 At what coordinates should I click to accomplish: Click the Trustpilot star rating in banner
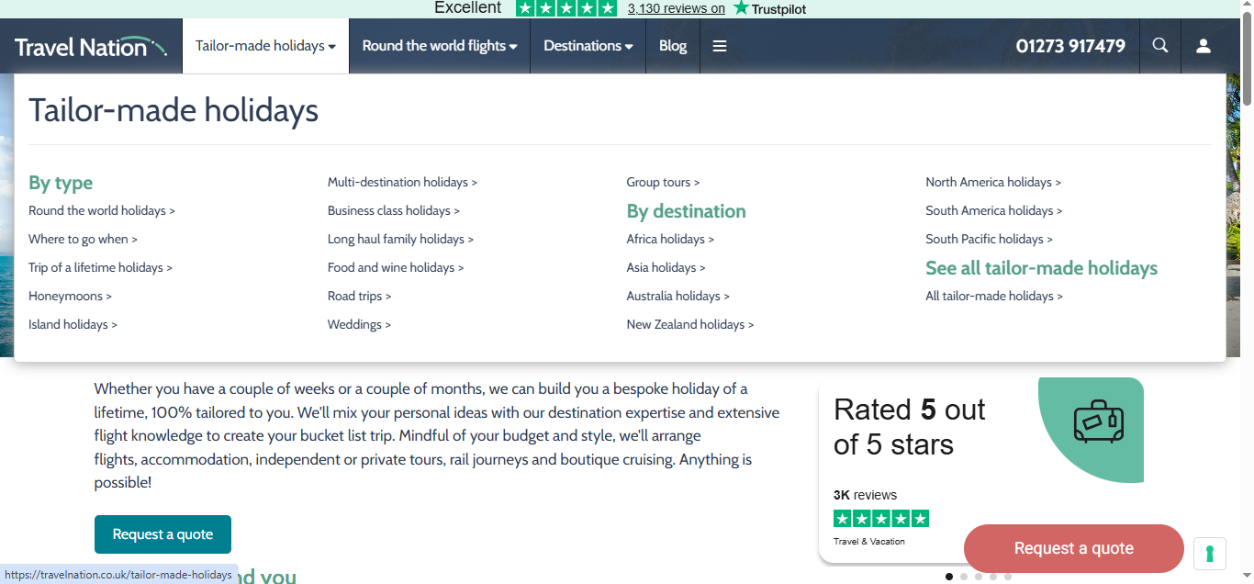click(565, 8)
